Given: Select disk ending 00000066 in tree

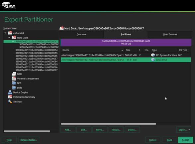Looking at the screenshot, I should click(37, 67).
